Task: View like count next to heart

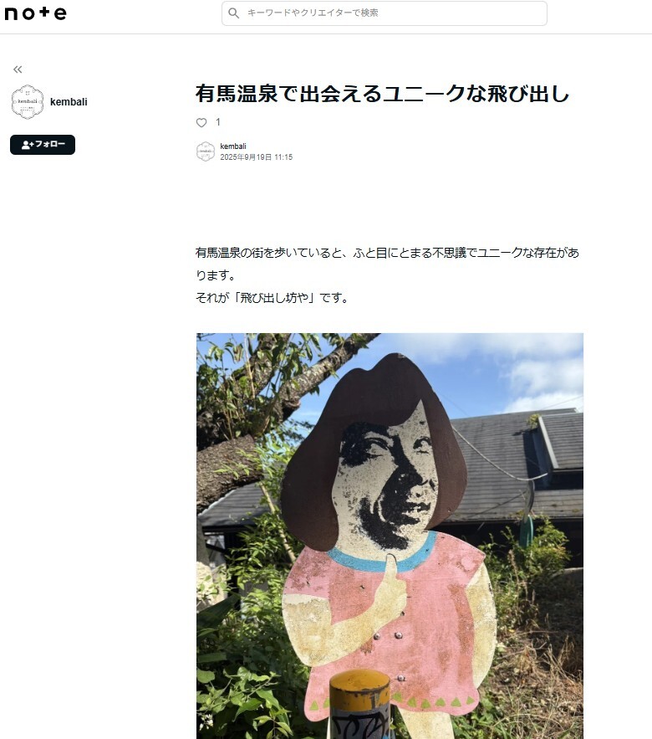Action: point(218,122)
